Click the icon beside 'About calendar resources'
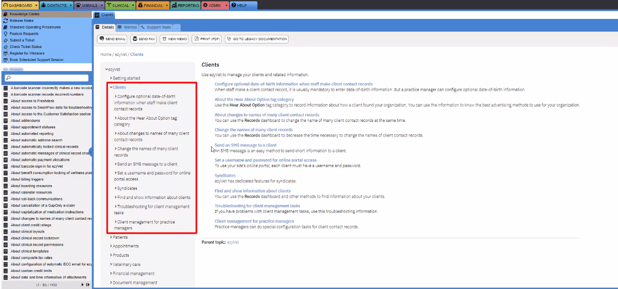Screen dimensions: 618x289 coord(6,193)
